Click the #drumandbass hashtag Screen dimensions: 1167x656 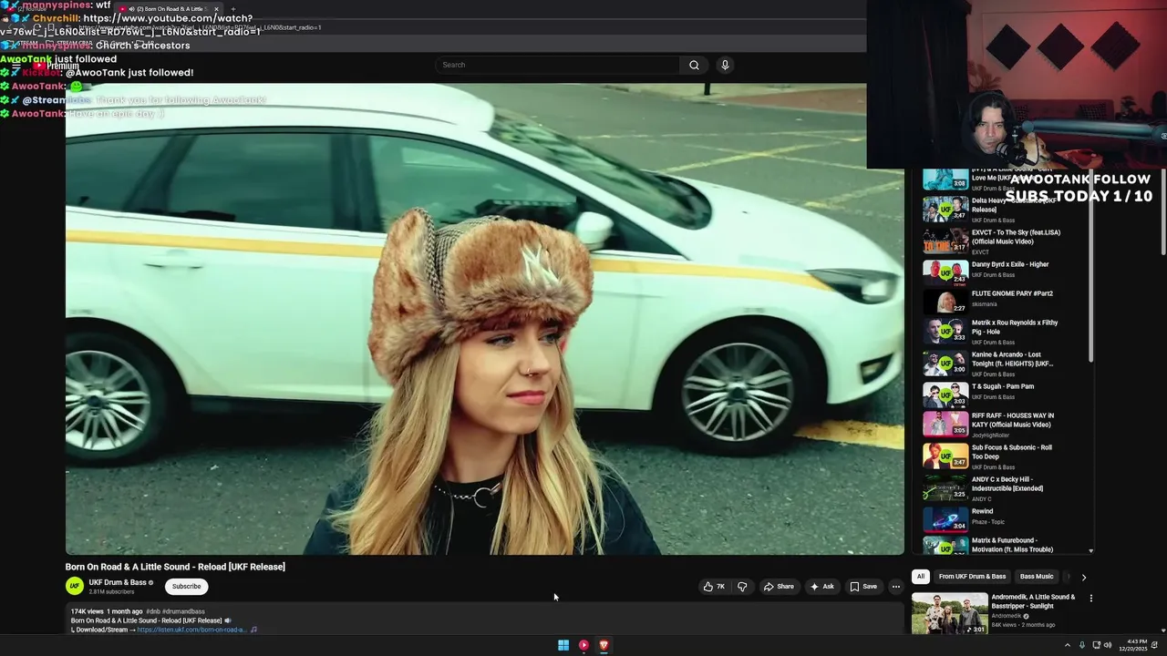pos(184,611)
